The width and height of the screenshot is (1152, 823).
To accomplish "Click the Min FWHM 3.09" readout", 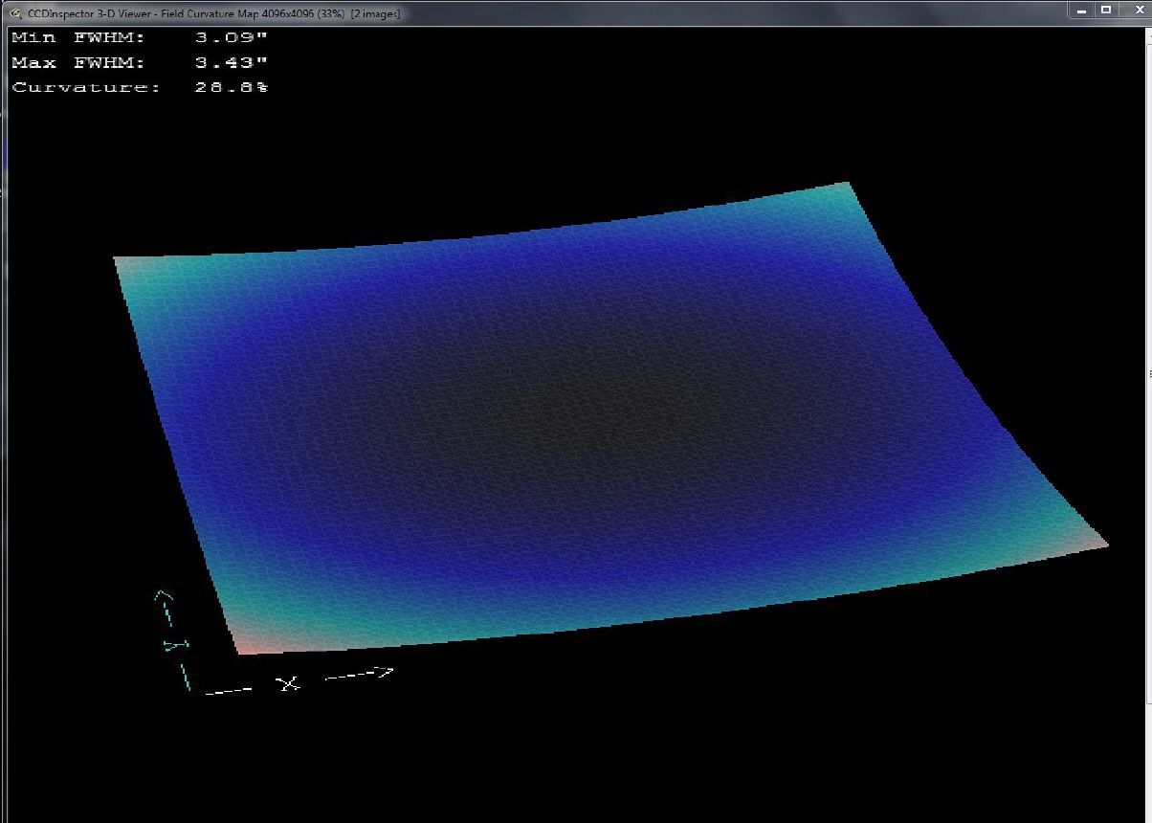I will click(x=232, y=38).
